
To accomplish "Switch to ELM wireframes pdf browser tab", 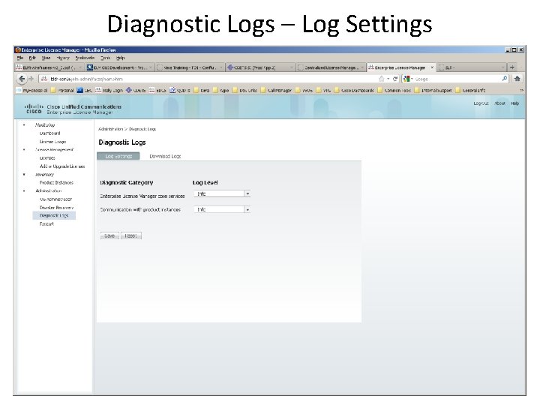I will (49, 67).
